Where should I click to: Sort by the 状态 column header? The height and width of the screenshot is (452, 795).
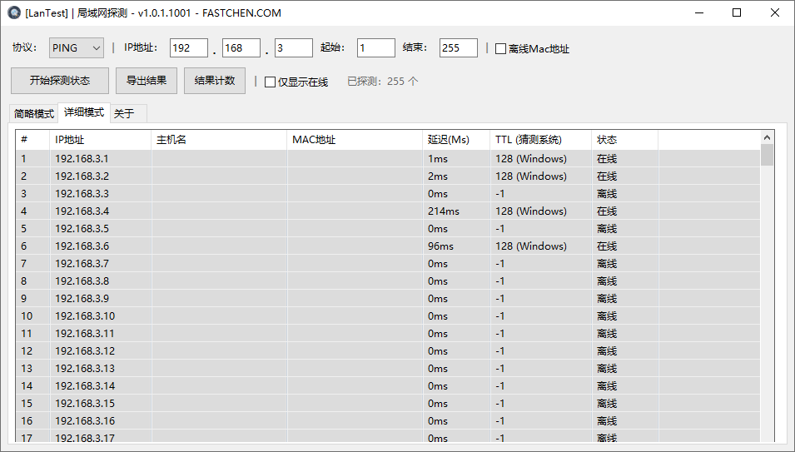click(624, 140)
